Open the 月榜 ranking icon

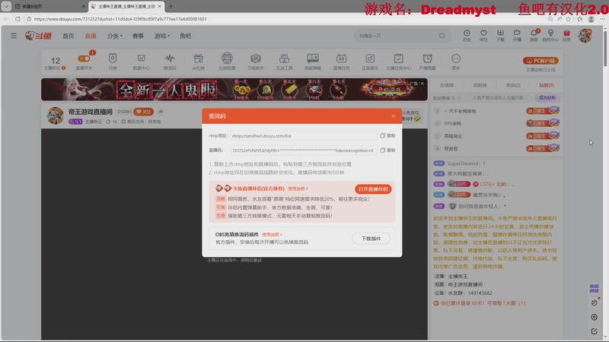(113, 62)
